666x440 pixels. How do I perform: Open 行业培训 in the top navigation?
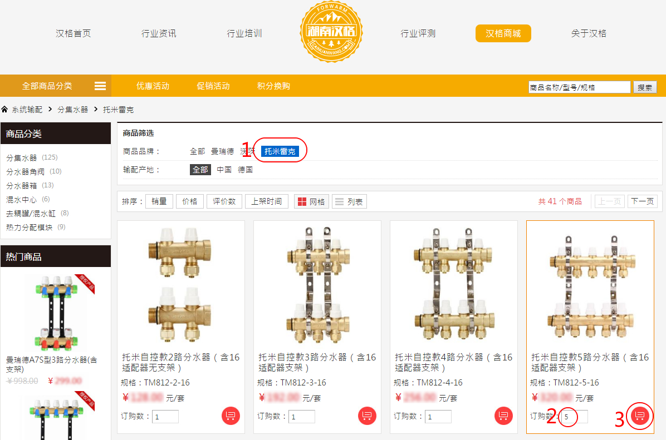point(244,33)
